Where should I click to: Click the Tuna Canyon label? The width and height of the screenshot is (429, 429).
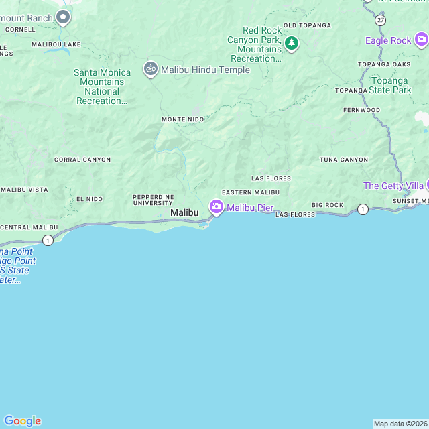click(344, 160)
